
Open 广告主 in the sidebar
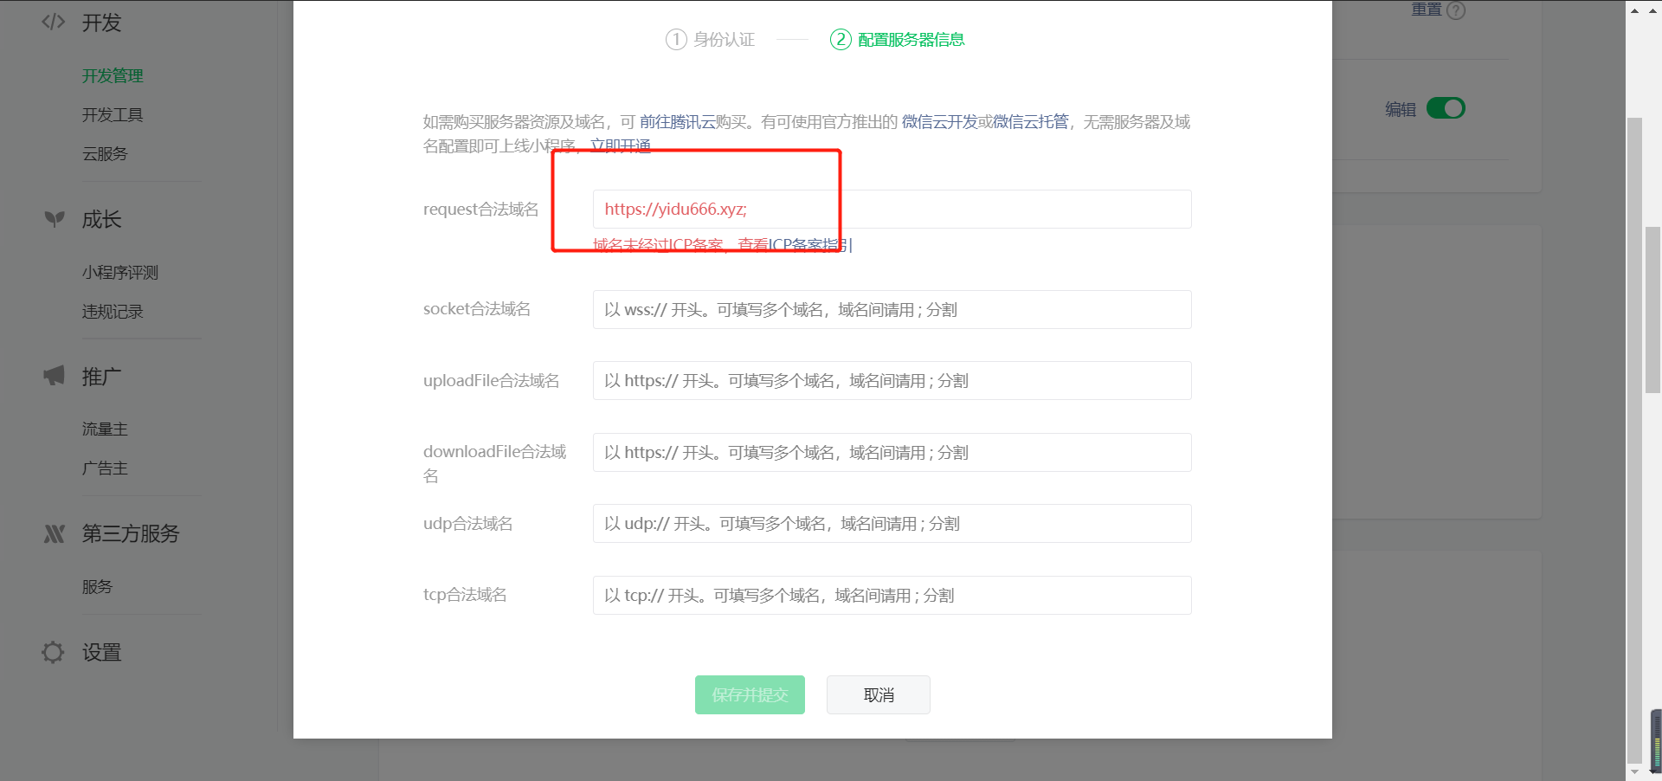tap(105, 468)
